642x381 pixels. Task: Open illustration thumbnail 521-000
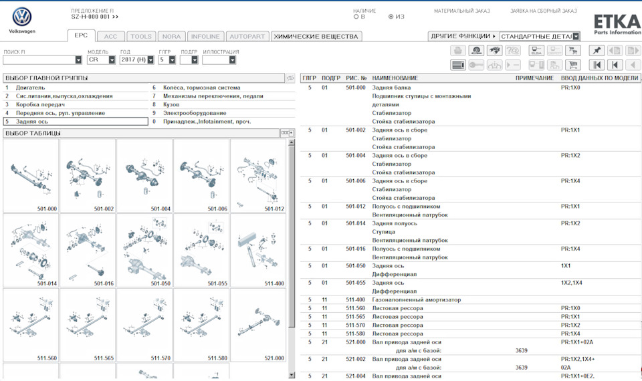[258, 325]
